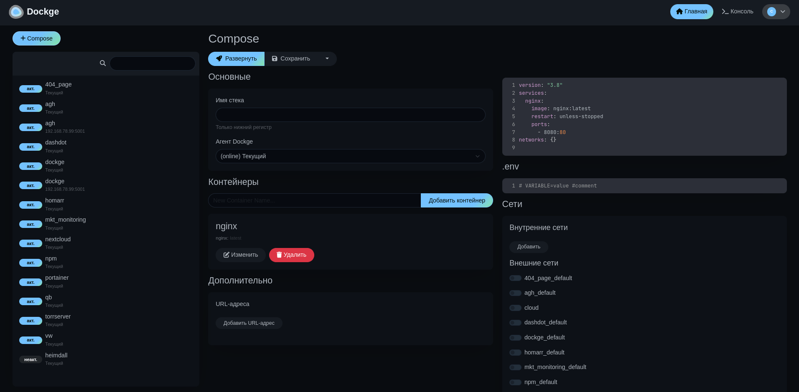
Task: Open the mkt_monitoring stack
Action: pos(106,224)
